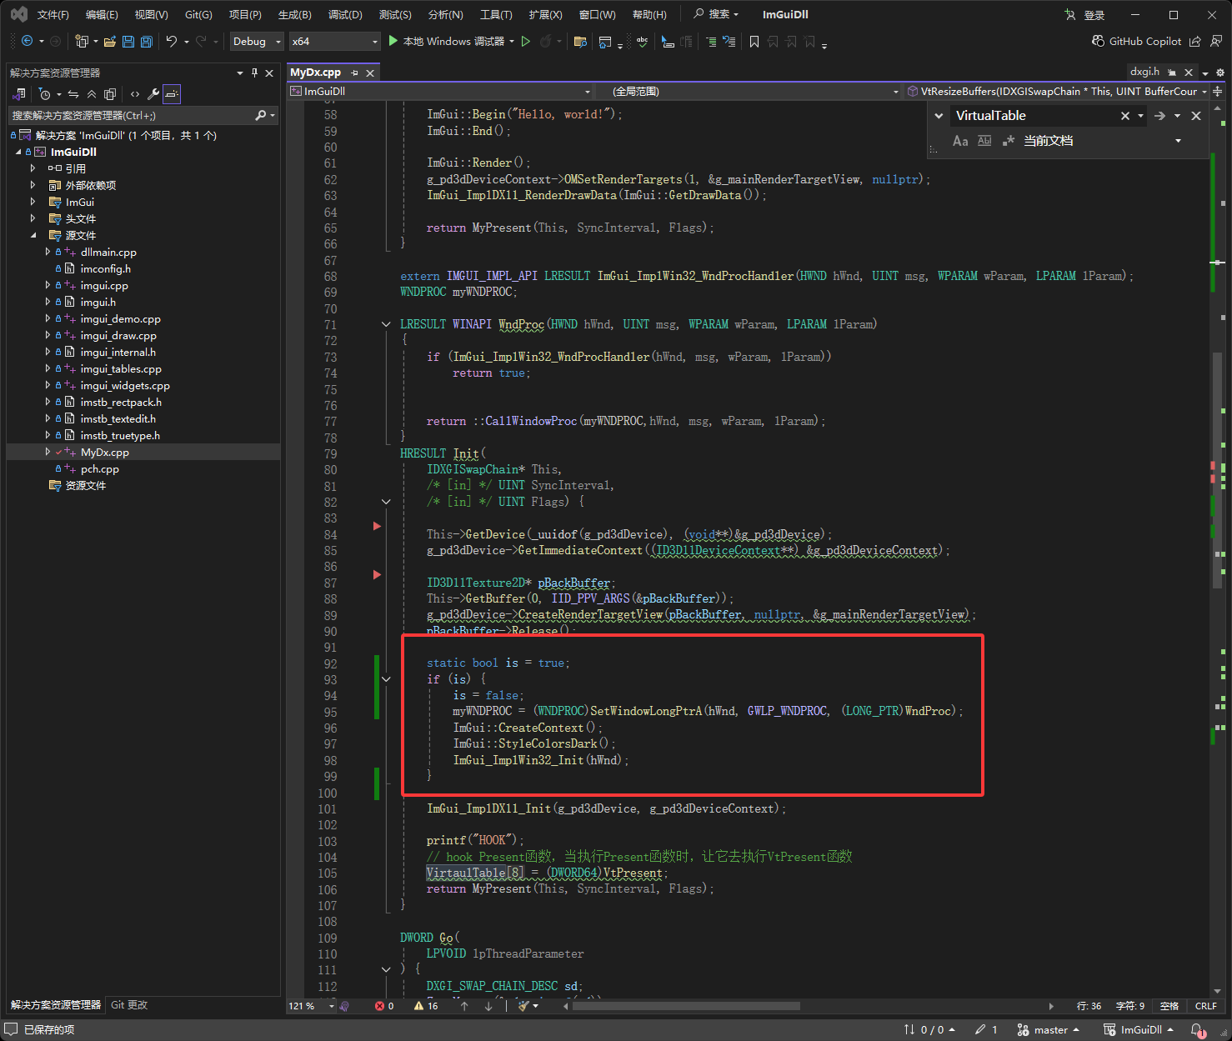This screenshot has height=1041, width=1232.
Task: Click the Undo icon in the toolbar
Action: [172, 41]
